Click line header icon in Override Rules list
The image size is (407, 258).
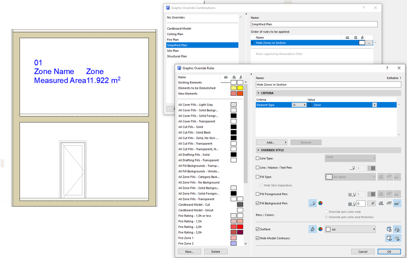(x=226, y=77)
